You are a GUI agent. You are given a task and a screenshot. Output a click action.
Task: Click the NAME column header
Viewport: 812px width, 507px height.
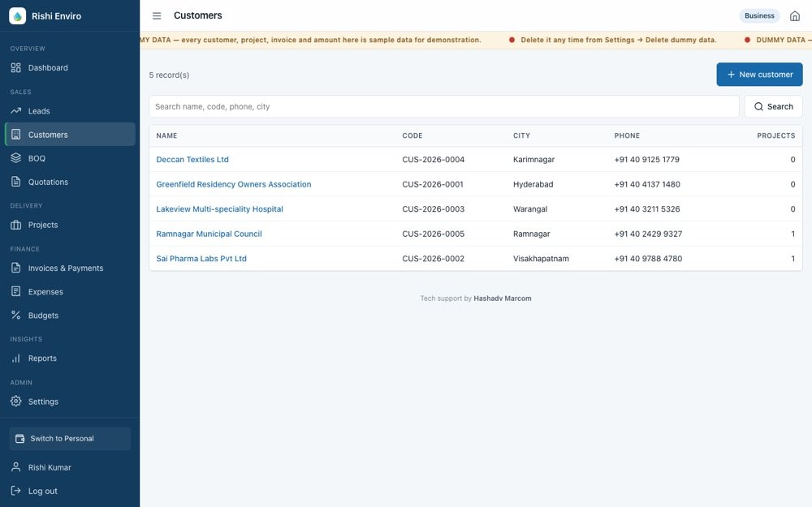[x=166, y=135]
